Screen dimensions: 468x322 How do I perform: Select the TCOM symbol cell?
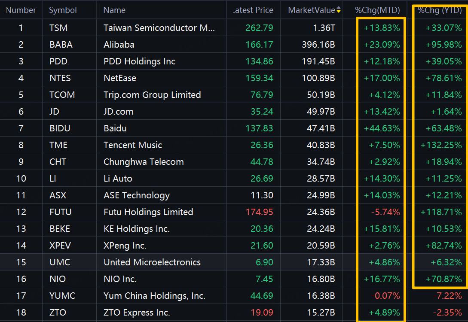point(62,94)
